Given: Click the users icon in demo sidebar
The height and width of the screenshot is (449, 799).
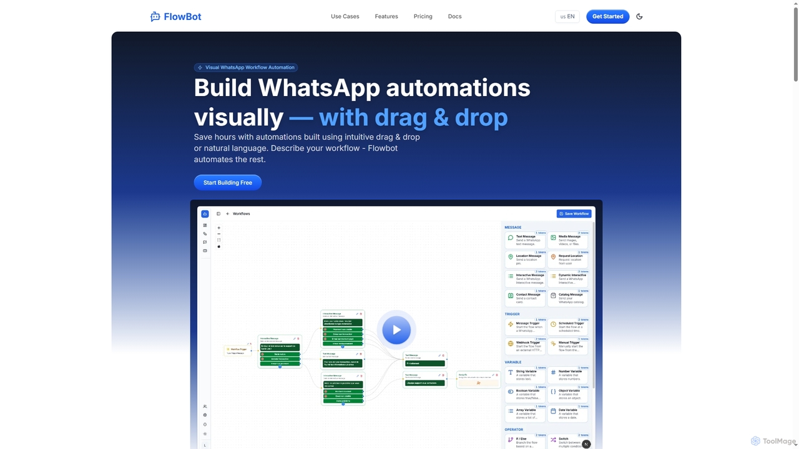Looking at the screenshot, I should [x=205, y=407].
